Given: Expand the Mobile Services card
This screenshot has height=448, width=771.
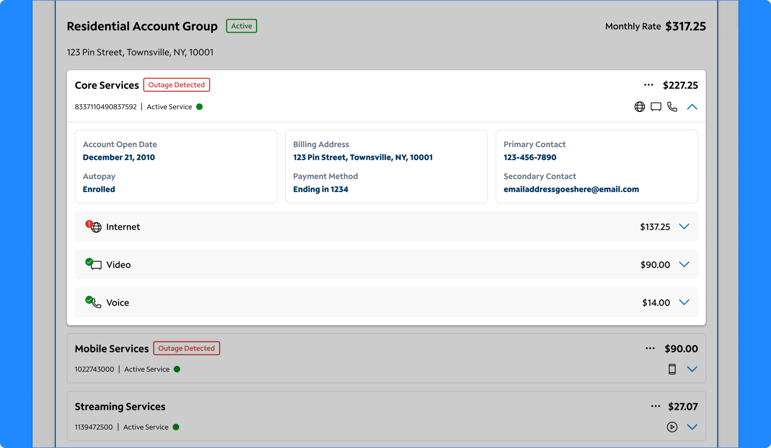Looking at the screenshot, I should (x=692, y=369).
